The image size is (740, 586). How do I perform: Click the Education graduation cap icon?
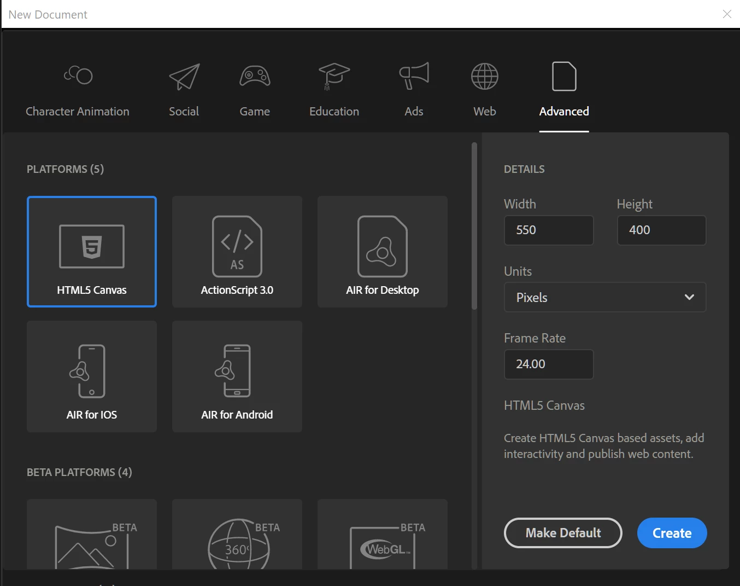[334, 76]
